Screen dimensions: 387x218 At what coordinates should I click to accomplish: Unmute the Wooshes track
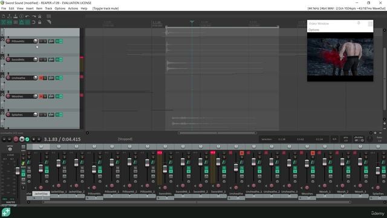pyautogui.click(x=41, y=96)
